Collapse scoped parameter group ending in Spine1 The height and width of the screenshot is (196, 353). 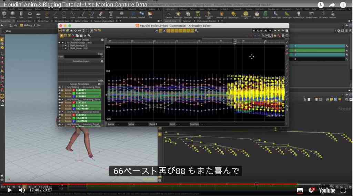(x=62, y=112)
